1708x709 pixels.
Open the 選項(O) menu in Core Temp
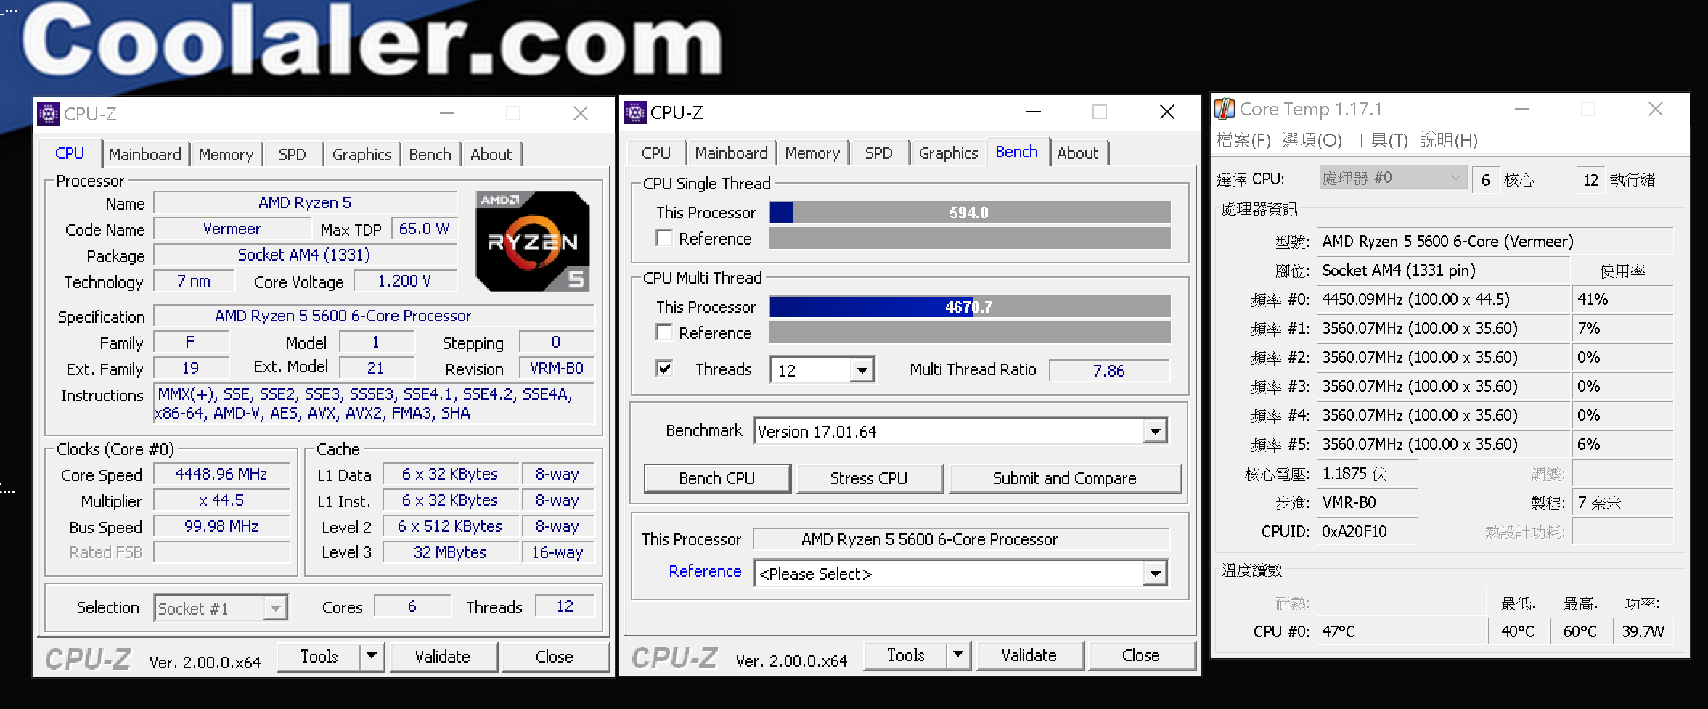point(1312,140)
